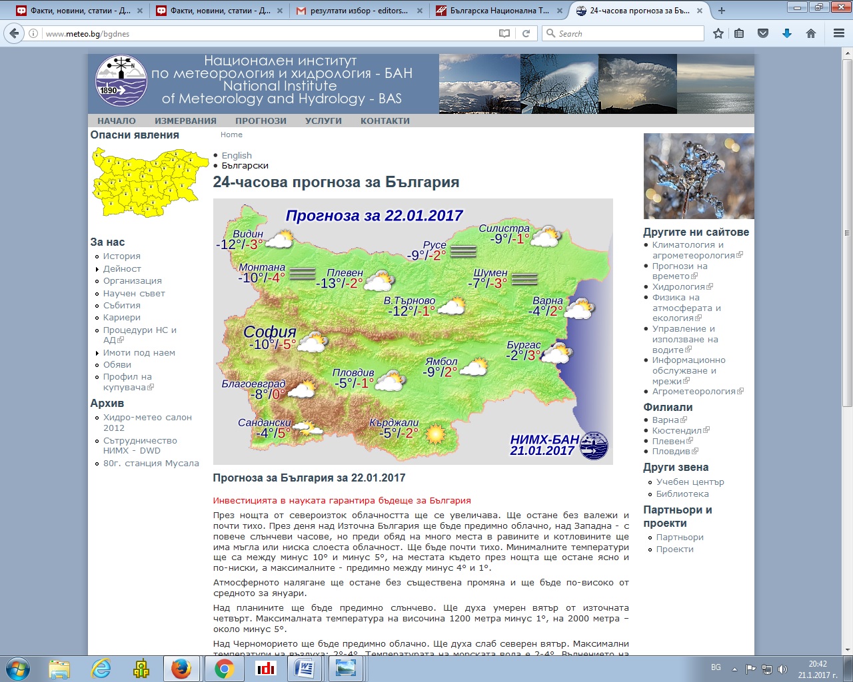The height and width of the screenshot is (682, 853).
Task: Open the Библиотека link
Action: [682, 494]
